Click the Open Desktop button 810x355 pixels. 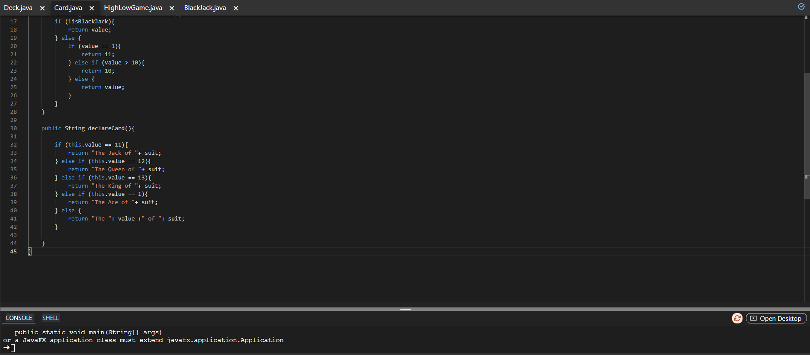point(776,318)
